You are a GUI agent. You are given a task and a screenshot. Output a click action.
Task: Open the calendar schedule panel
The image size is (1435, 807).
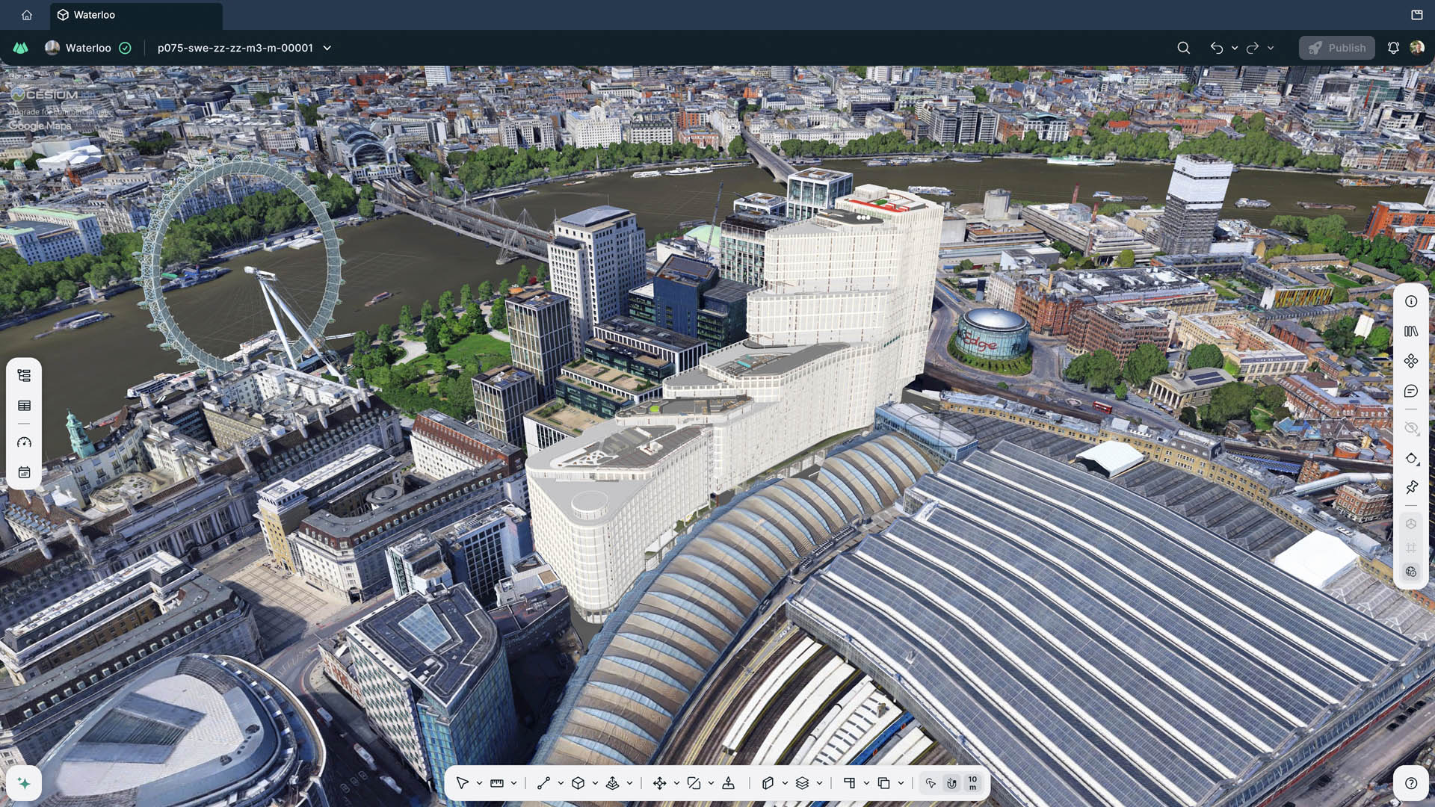[x=24, y=472]
